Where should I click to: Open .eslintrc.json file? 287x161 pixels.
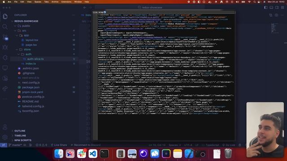(x=30, y=68)
